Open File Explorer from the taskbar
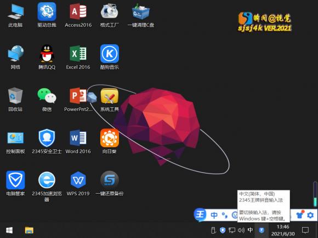318x238 pixels. 29,230
